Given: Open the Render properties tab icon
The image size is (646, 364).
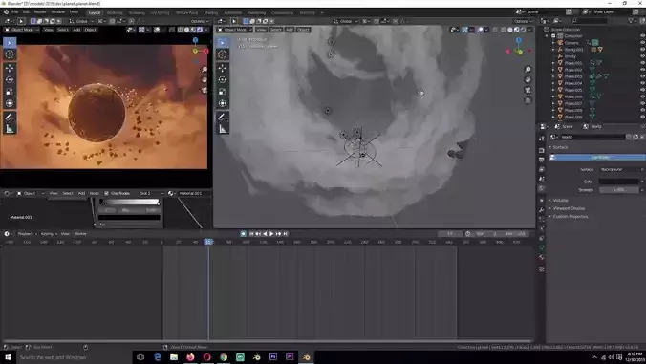Looking at the screenshot, I should [x=541, y=150].
